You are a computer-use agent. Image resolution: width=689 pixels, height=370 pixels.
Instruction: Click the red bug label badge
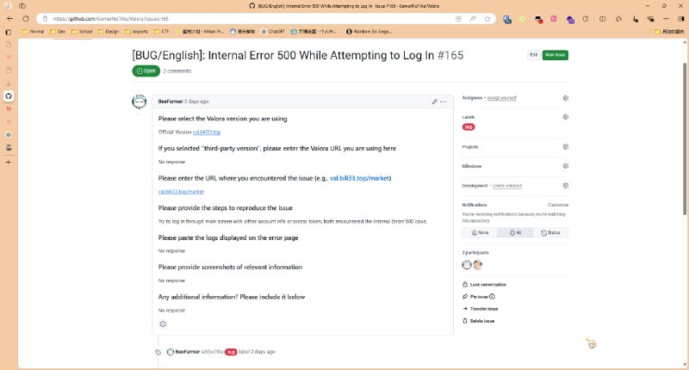tap(469, 127)
